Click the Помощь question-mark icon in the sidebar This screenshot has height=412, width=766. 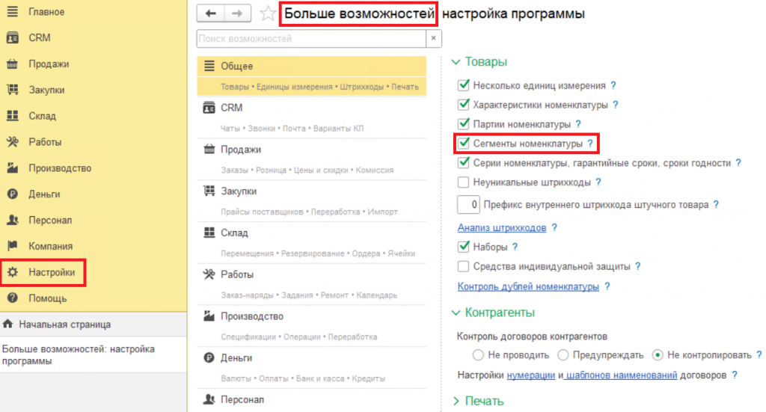(x=13, y=298)
